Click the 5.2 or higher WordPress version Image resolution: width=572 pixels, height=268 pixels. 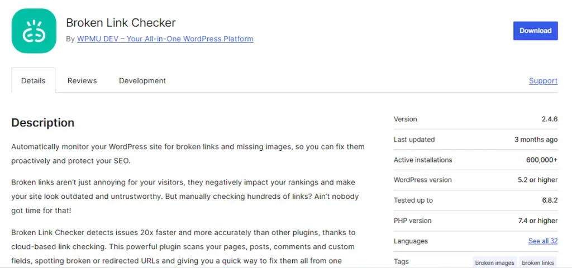[x=538, y=180]
